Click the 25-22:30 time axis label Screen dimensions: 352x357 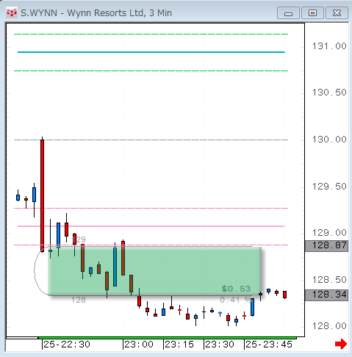[x=67, y=345]
